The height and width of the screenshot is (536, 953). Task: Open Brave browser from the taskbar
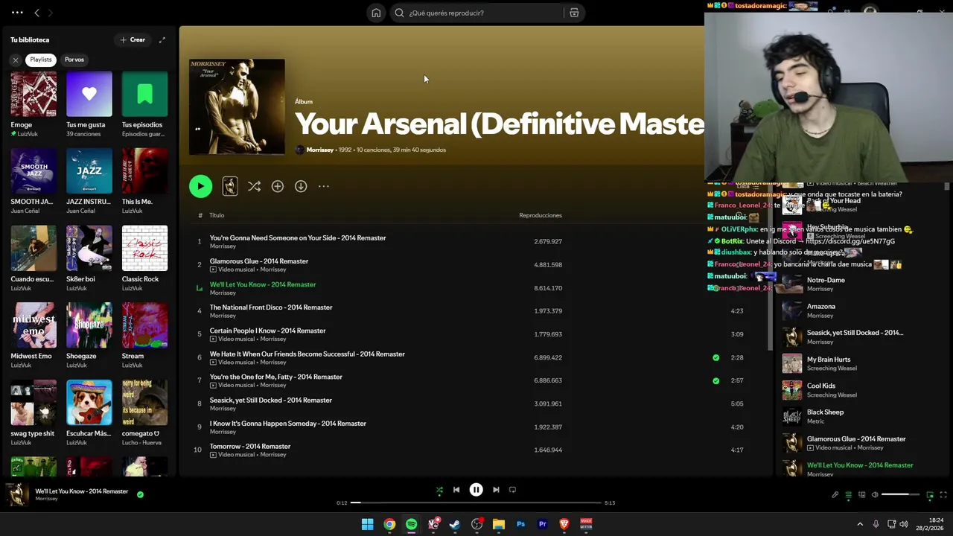click(x=564, y=524)
